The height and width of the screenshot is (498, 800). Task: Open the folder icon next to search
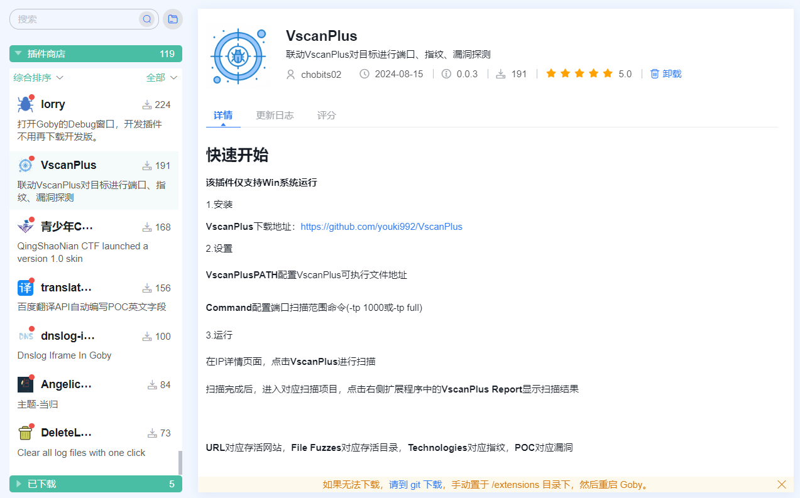(173, 19)
